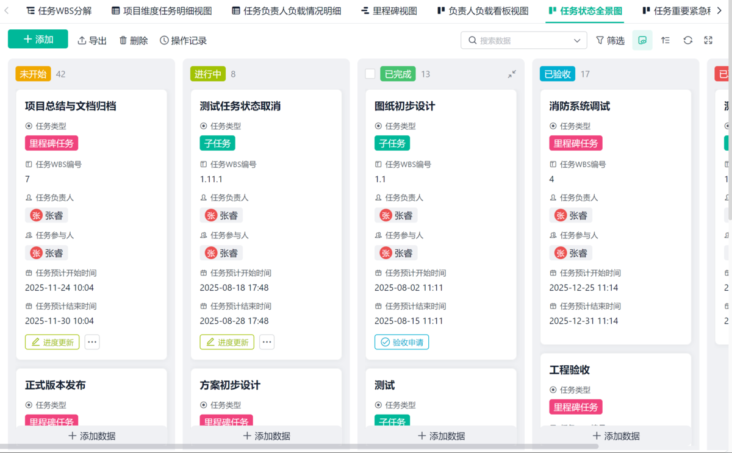This screenshot has height=453, width=732.
Task: Click 进度更新 on 测试任务状态取消 card
Action: tap(227, 342)
